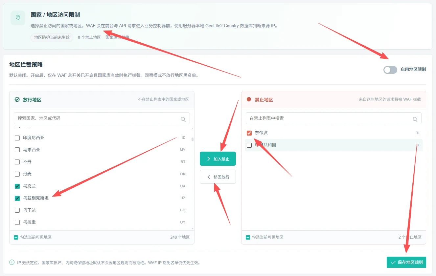Viewport: 436px width, 276px height.
Task: Uncheck the 乌克兰 checkbox
Action: pyautogui.click(x=17, y=186)
